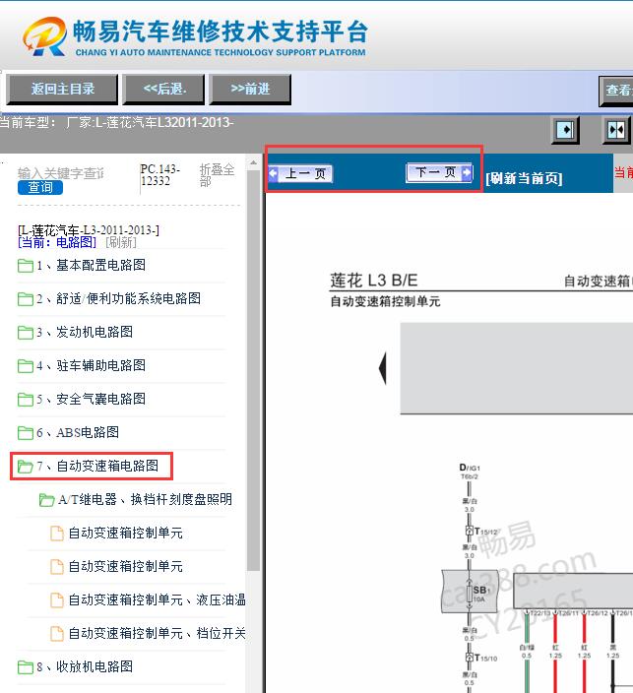Click open-folder icon of 7、自动变速箱电路图

26,467
